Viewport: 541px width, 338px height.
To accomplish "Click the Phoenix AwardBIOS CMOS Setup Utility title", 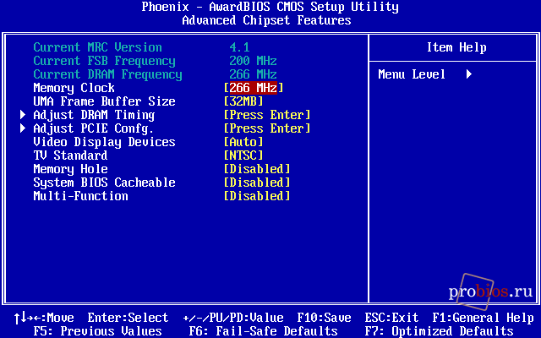I will point(270,7).
